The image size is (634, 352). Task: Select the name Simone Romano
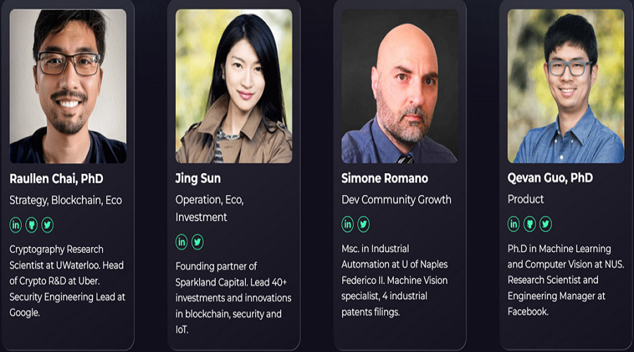pyautogui.click(x=385, y=178)
